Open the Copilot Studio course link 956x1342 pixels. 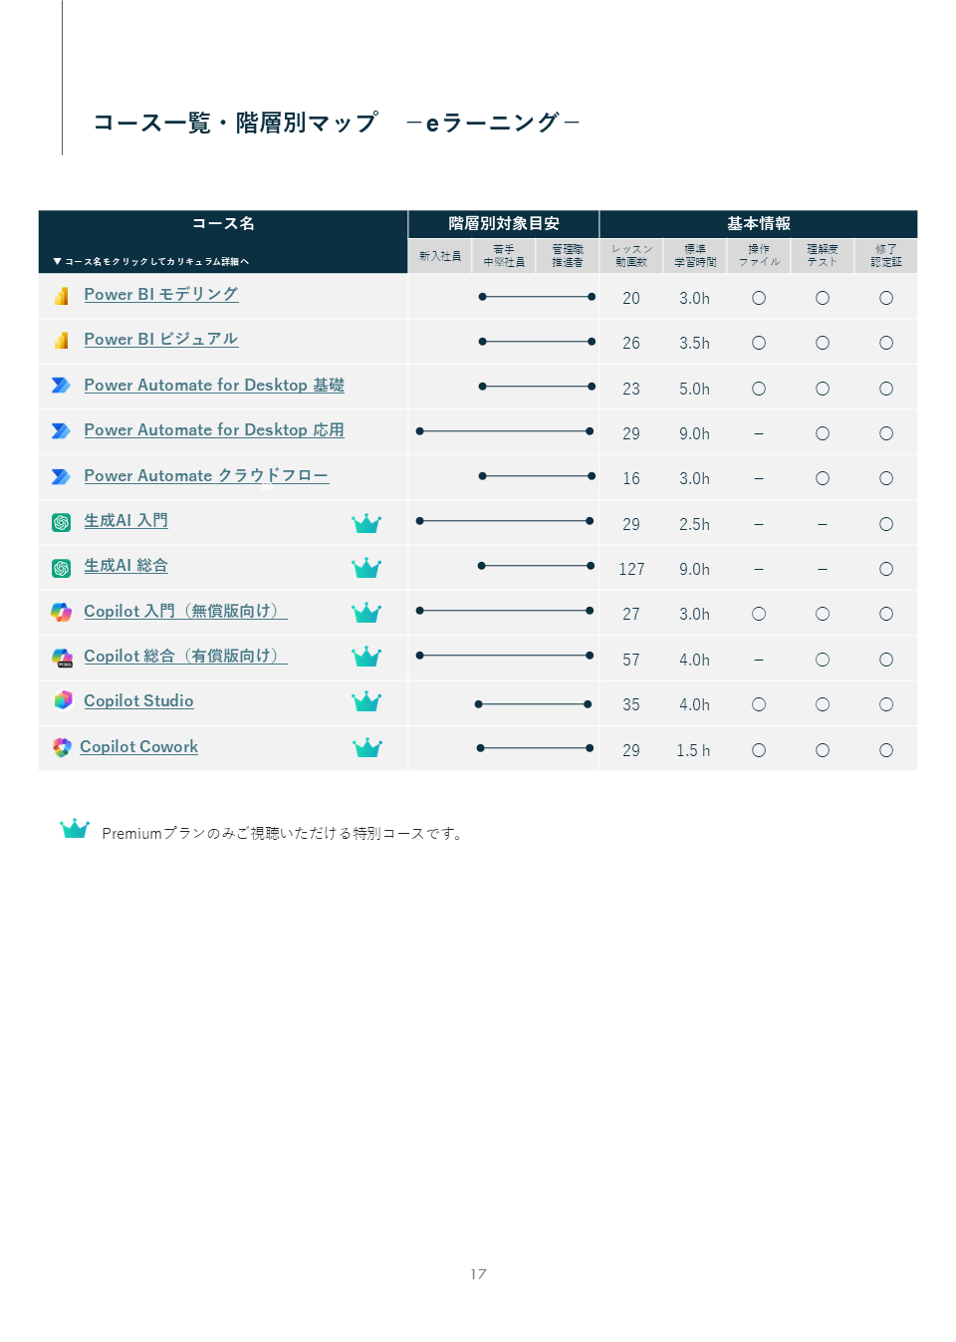point(138,701)
